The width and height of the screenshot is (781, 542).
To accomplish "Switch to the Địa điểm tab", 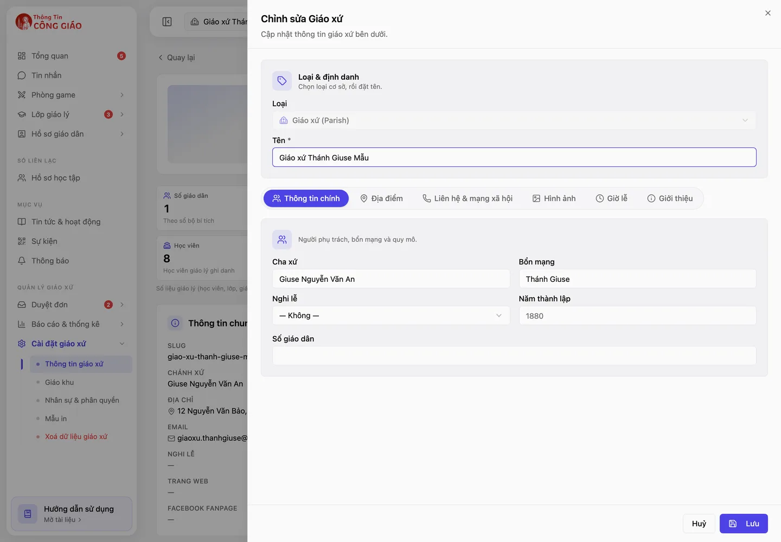I will point(382,198).
